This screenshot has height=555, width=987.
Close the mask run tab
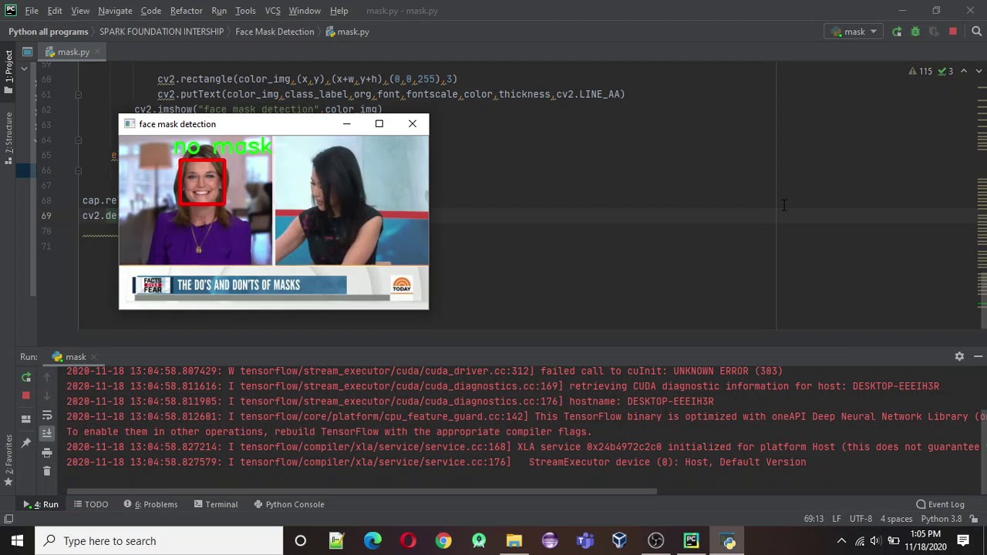click(93, 357)
